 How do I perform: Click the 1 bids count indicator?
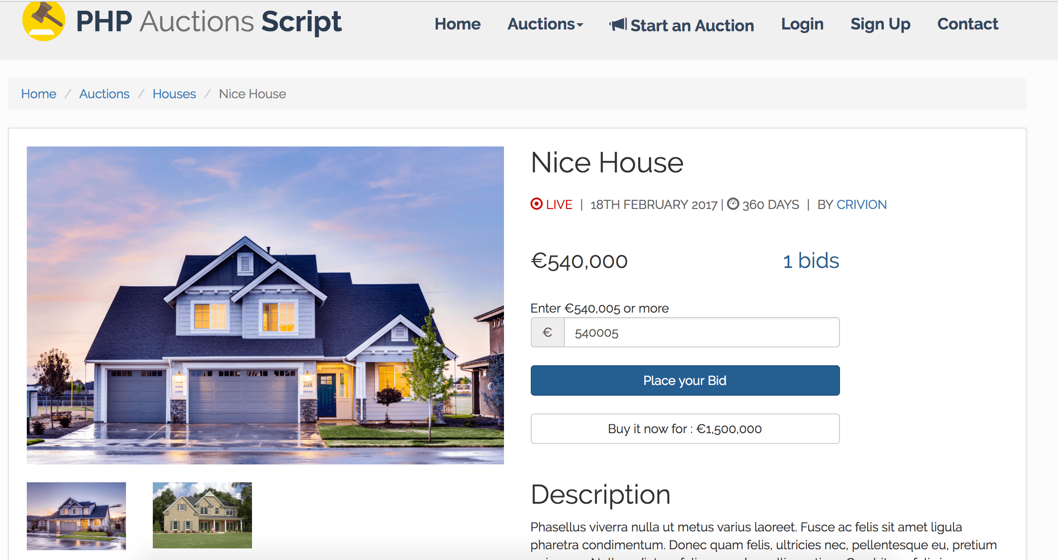click(810, 260)
